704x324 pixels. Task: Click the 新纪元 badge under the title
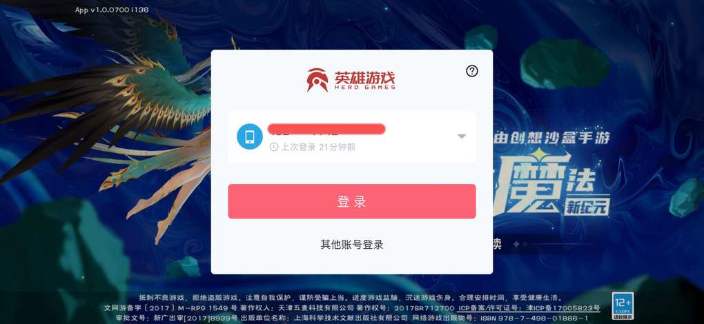coord(587,207)
